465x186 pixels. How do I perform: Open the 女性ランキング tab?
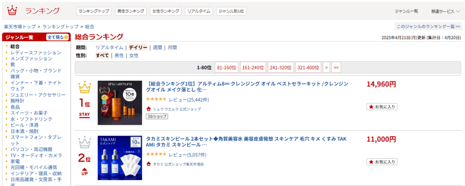coord(166,11)
